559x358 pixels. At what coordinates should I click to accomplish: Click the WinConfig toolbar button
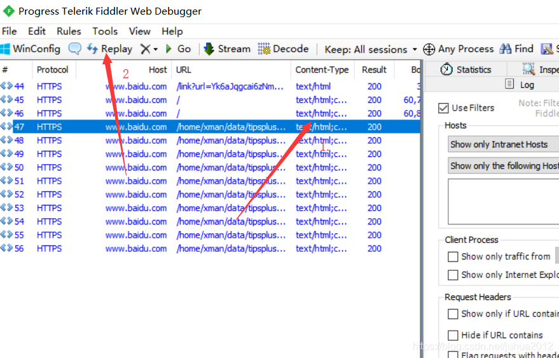(31, 49)
